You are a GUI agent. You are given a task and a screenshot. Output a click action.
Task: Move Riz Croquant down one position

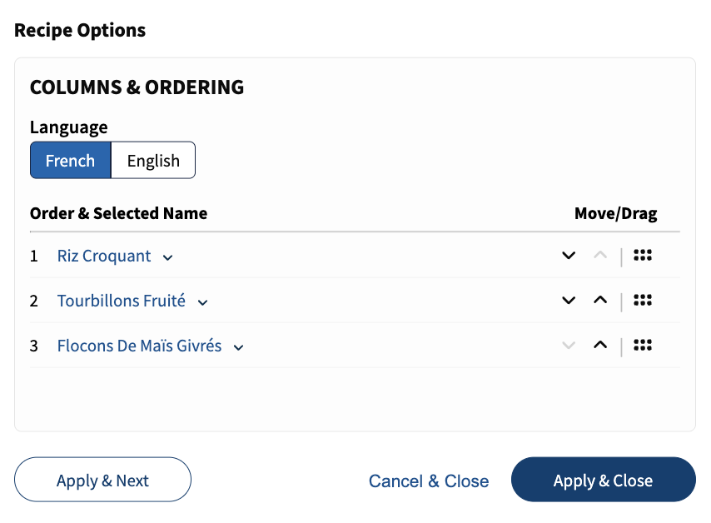coord(569,256)
